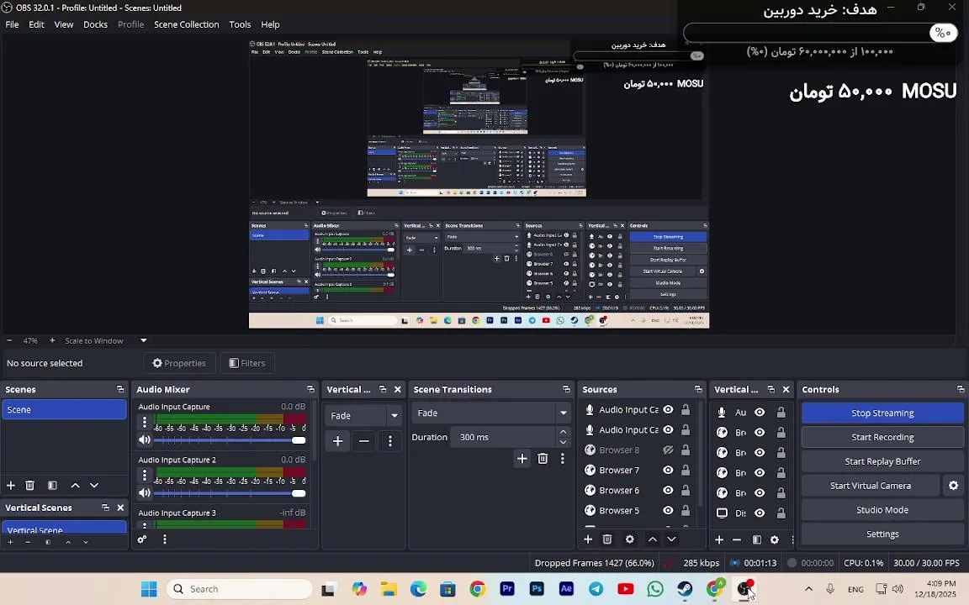Hide the Browser 7 source
969x605 pixels.
pyautogui.click(x=668, y=470)
